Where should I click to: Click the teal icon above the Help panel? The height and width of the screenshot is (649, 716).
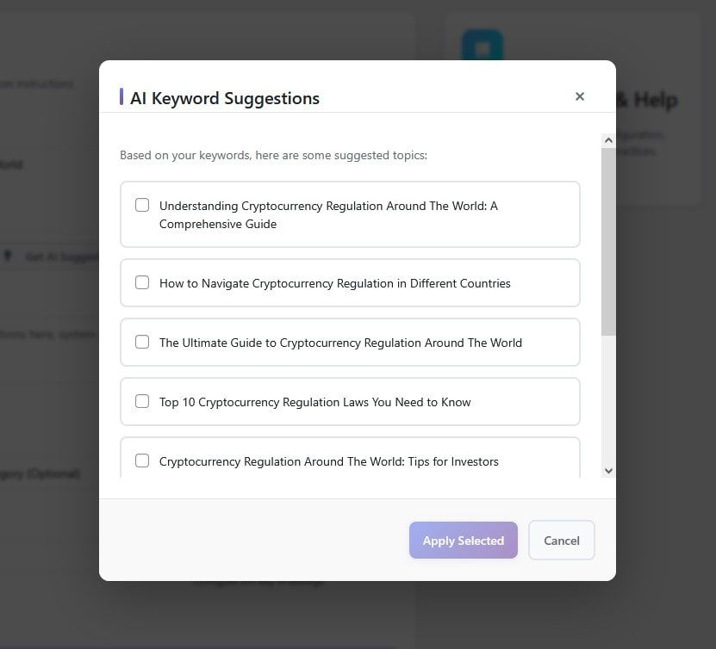point(482,49)
